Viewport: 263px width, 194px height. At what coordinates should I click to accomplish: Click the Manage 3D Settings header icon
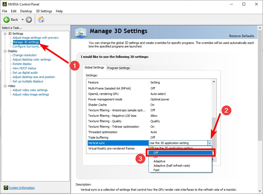81,32
